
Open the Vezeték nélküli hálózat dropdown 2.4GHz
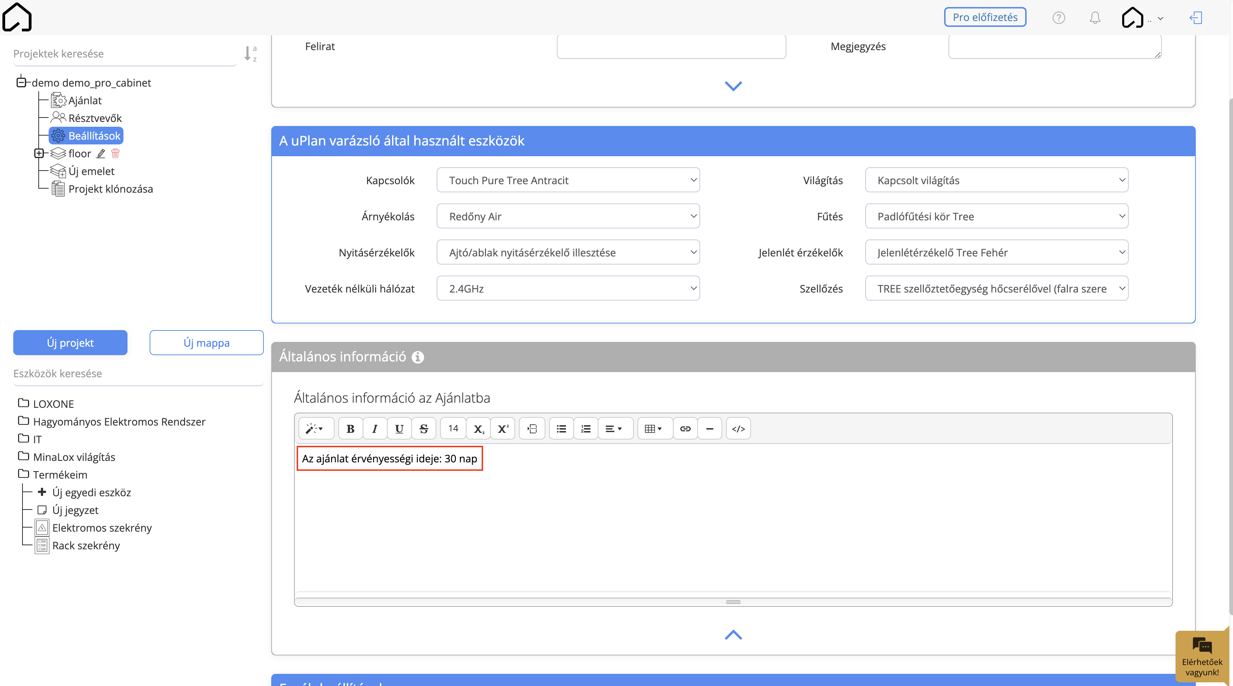coord(568,288)
